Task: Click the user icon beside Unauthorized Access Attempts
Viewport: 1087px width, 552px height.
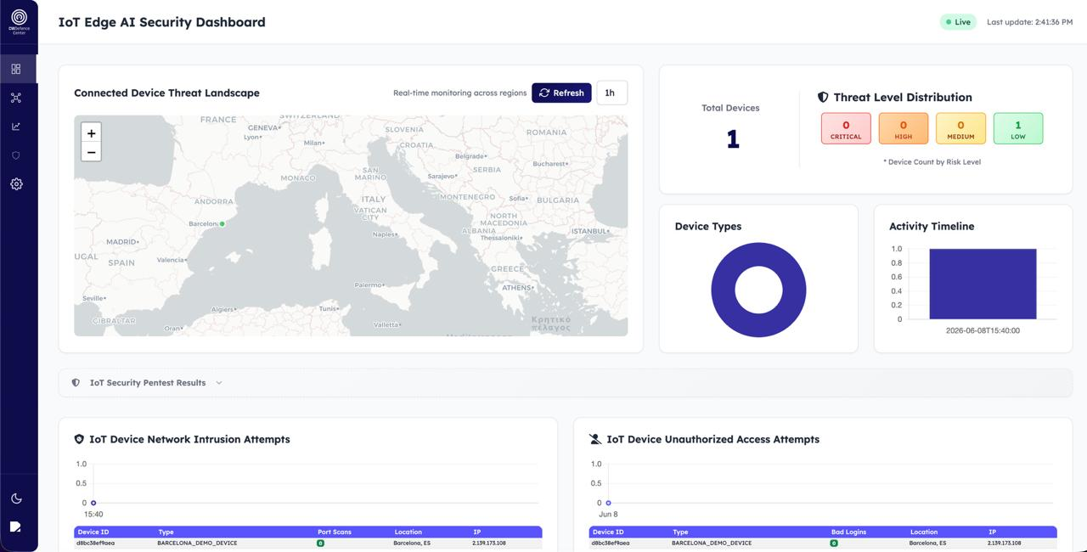Action: coord(595,439)
